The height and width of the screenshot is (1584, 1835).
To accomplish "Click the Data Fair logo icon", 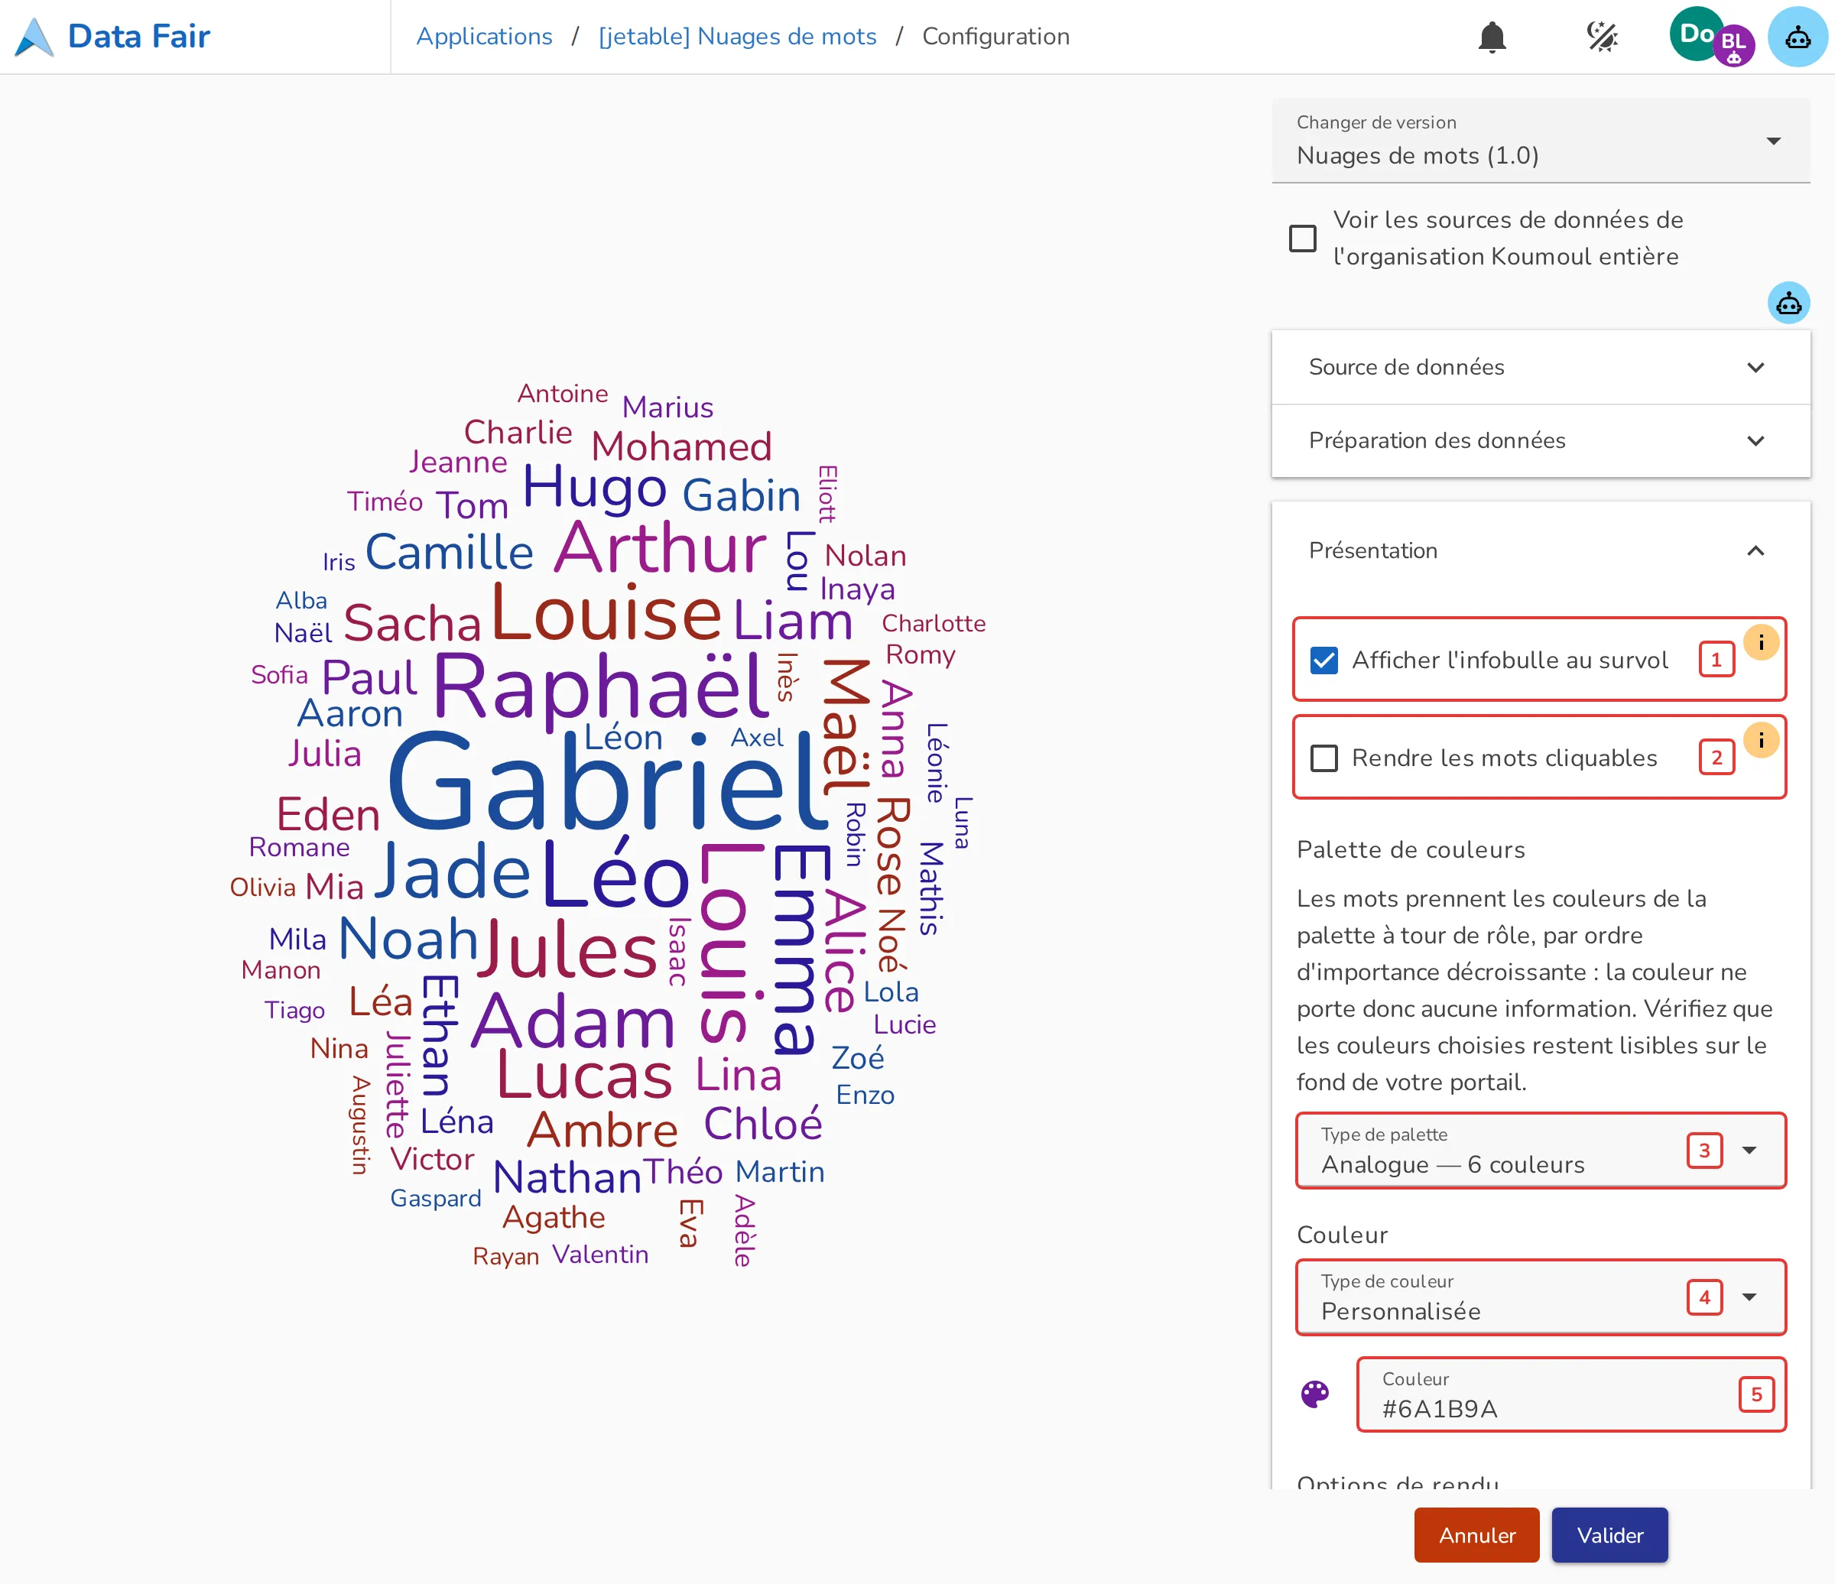I will tap(34, 37).
